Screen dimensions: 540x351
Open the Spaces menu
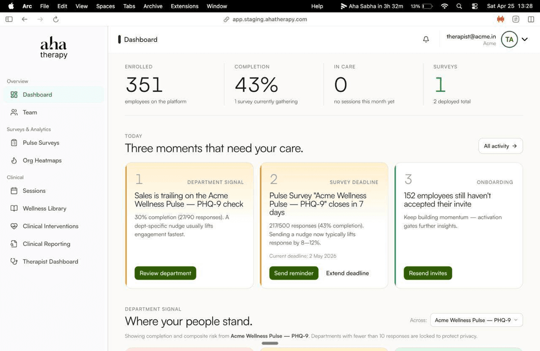106,6
